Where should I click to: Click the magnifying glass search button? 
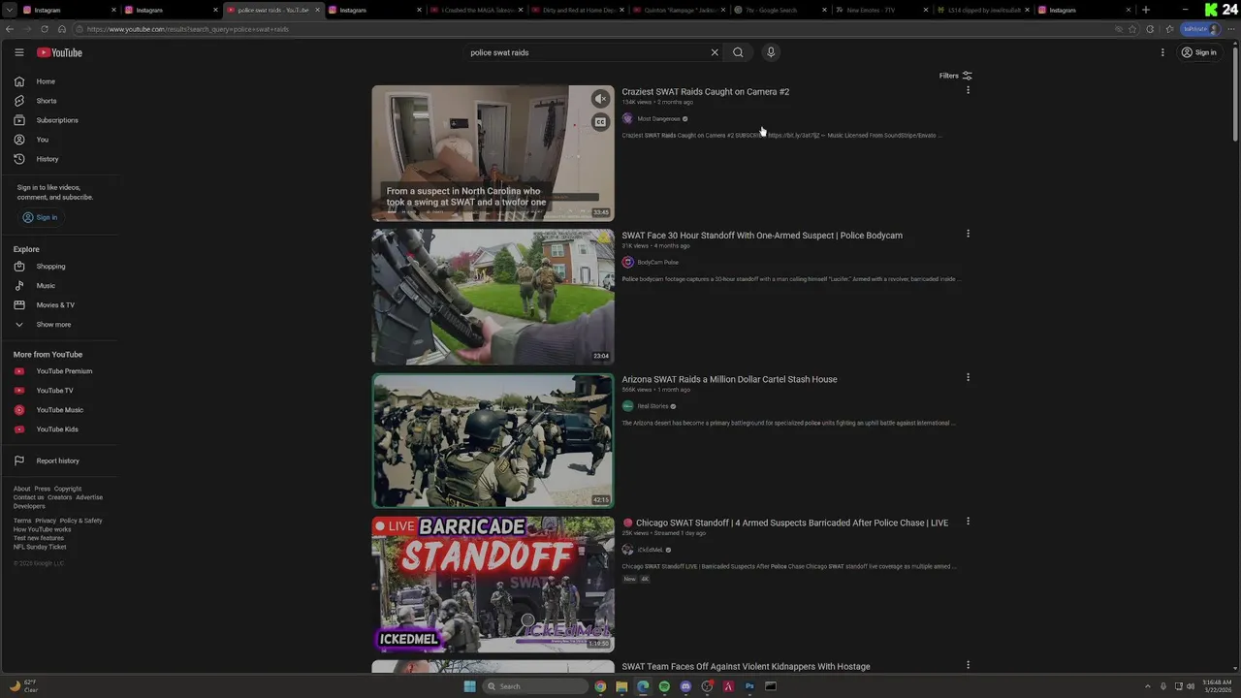(x=738, y=52)
